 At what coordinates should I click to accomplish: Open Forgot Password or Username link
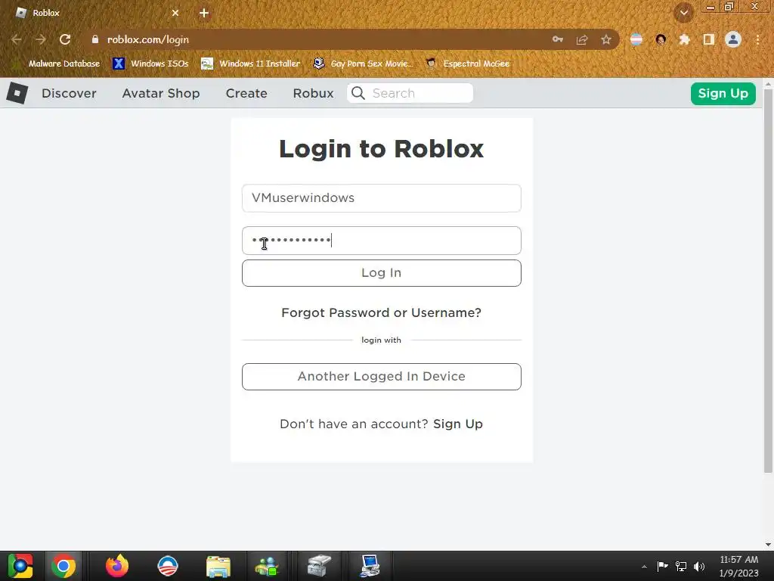(381, 312)
